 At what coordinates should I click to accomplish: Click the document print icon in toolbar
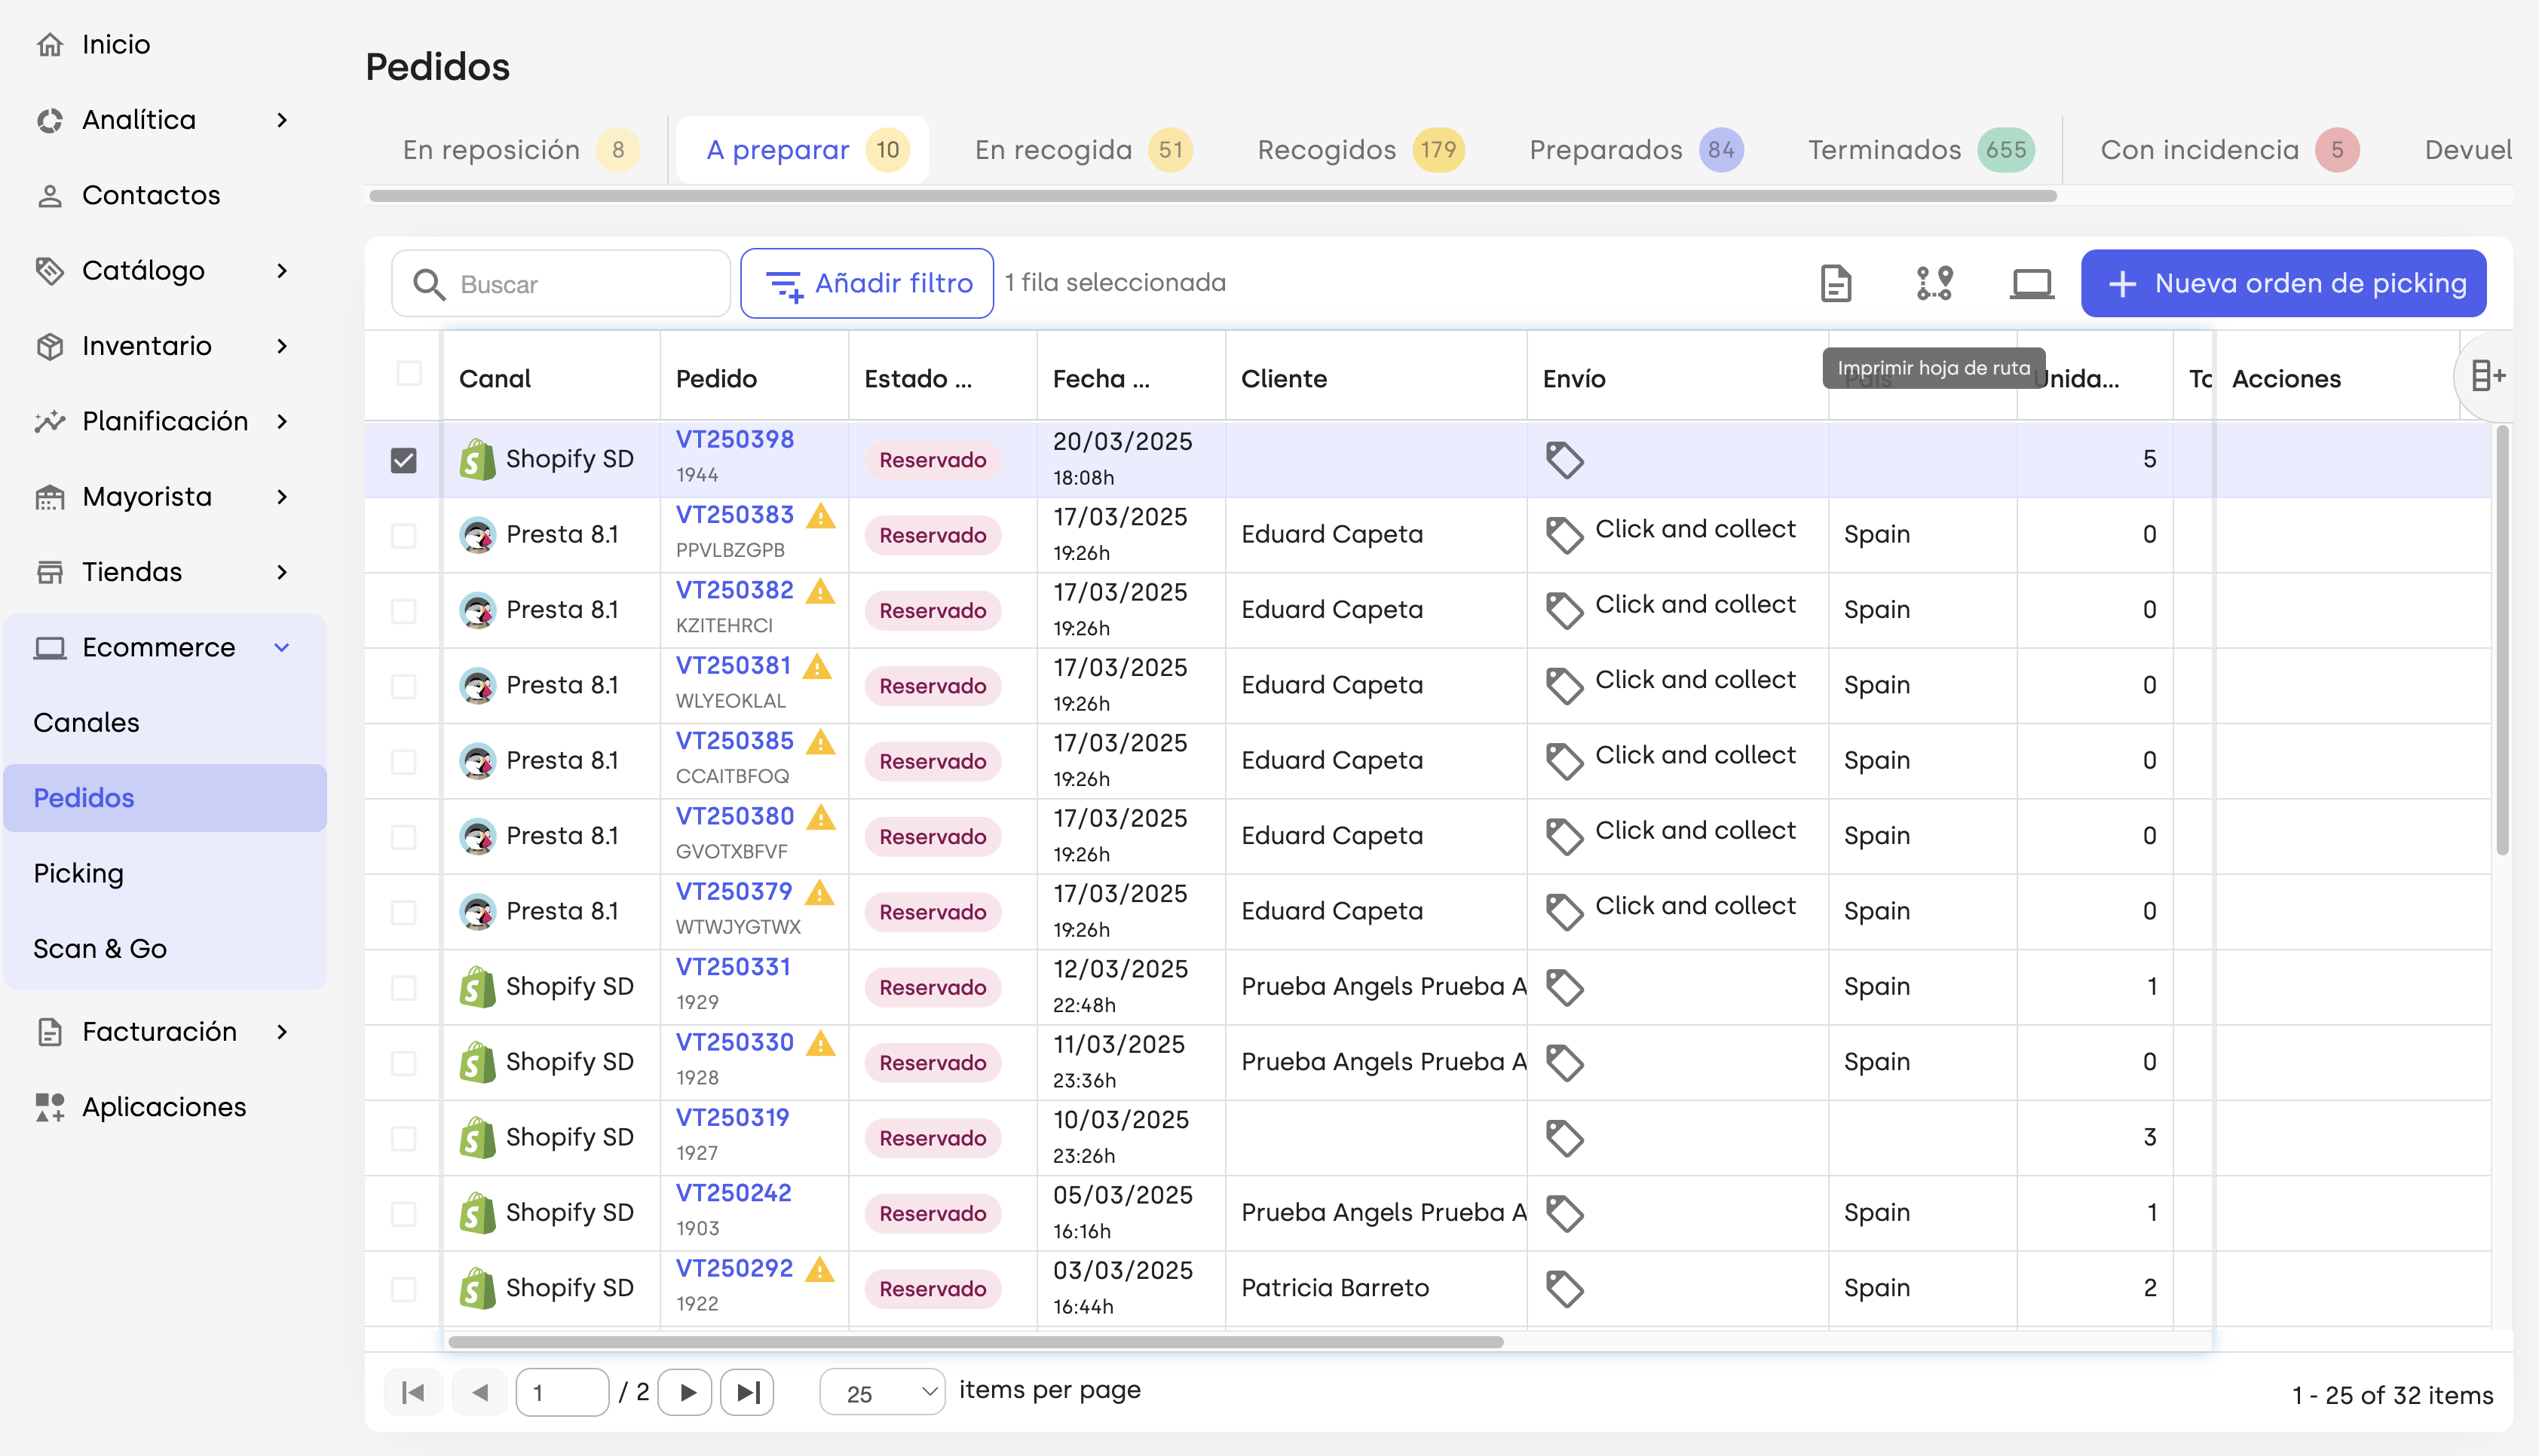(x=1836, y=284)
